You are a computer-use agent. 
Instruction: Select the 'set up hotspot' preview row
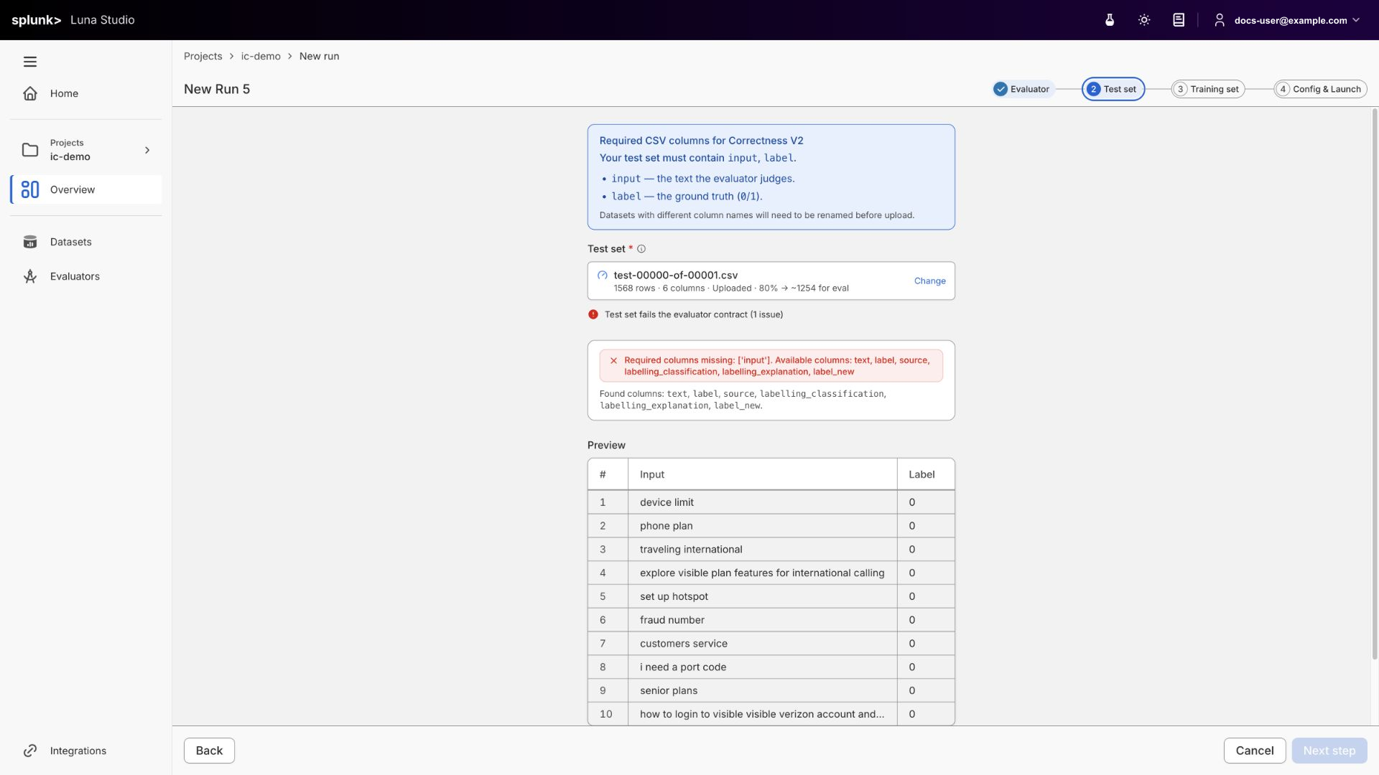click(771, 596)
